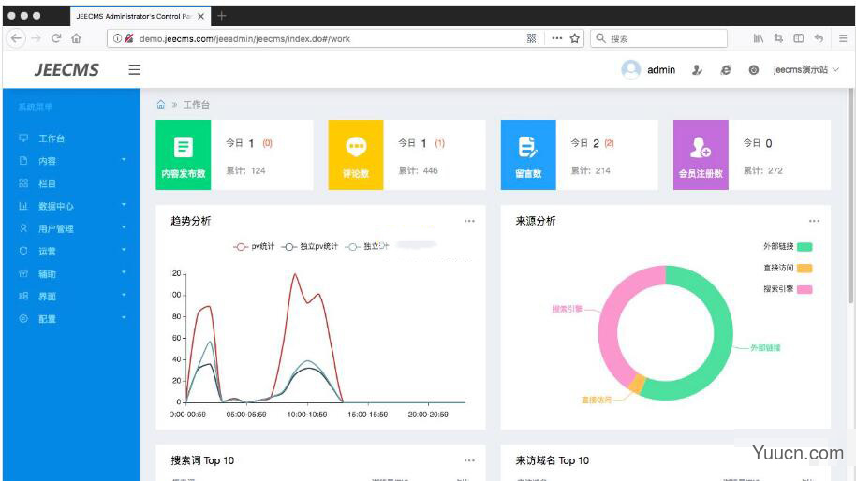Image resolution: width=856 pixels, height=481 pixels.
Task: Expand the 用户管理 menu arrow
Action: click(124, 226)
